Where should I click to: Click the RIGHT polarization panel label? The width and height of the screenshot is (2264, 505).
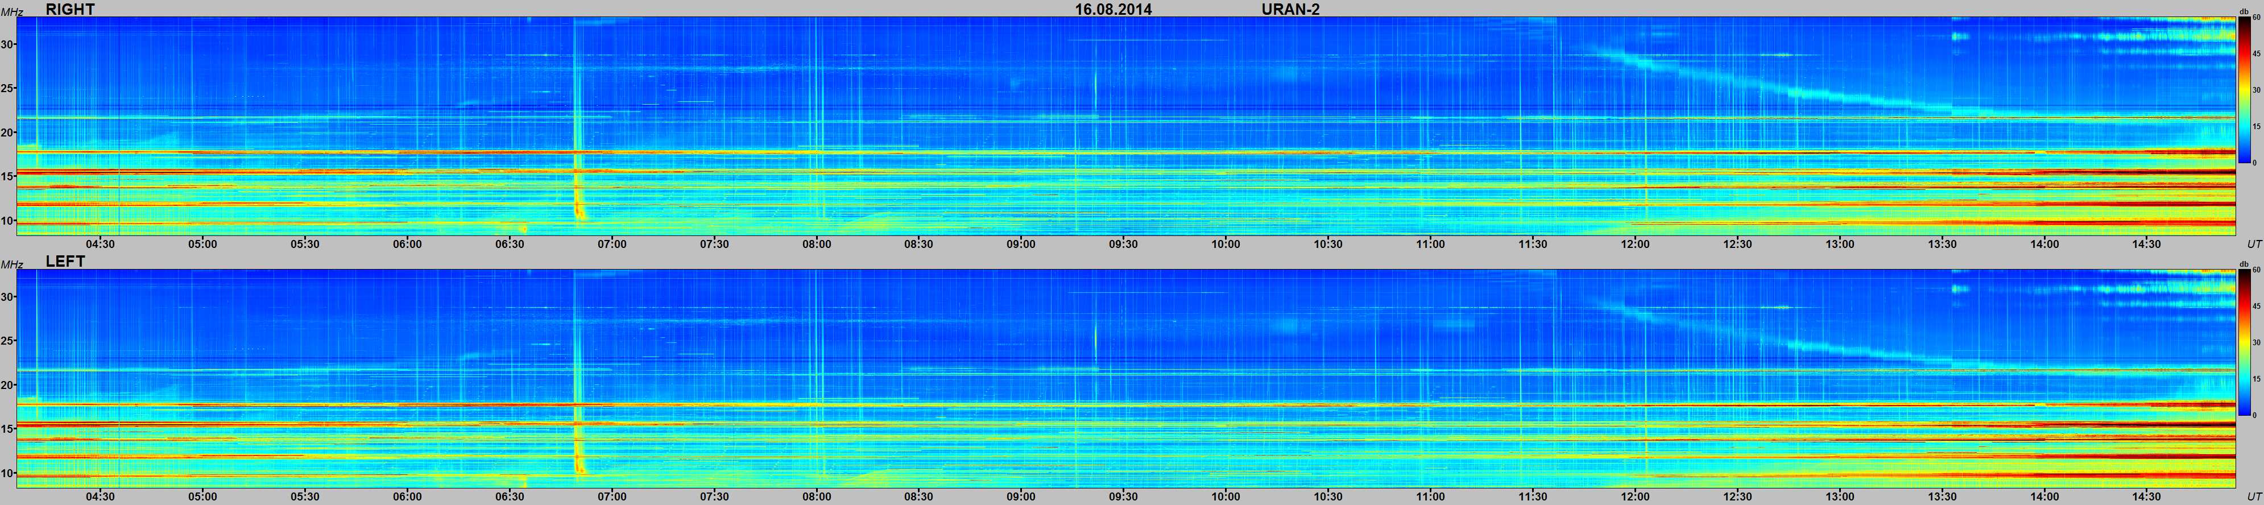69,9
